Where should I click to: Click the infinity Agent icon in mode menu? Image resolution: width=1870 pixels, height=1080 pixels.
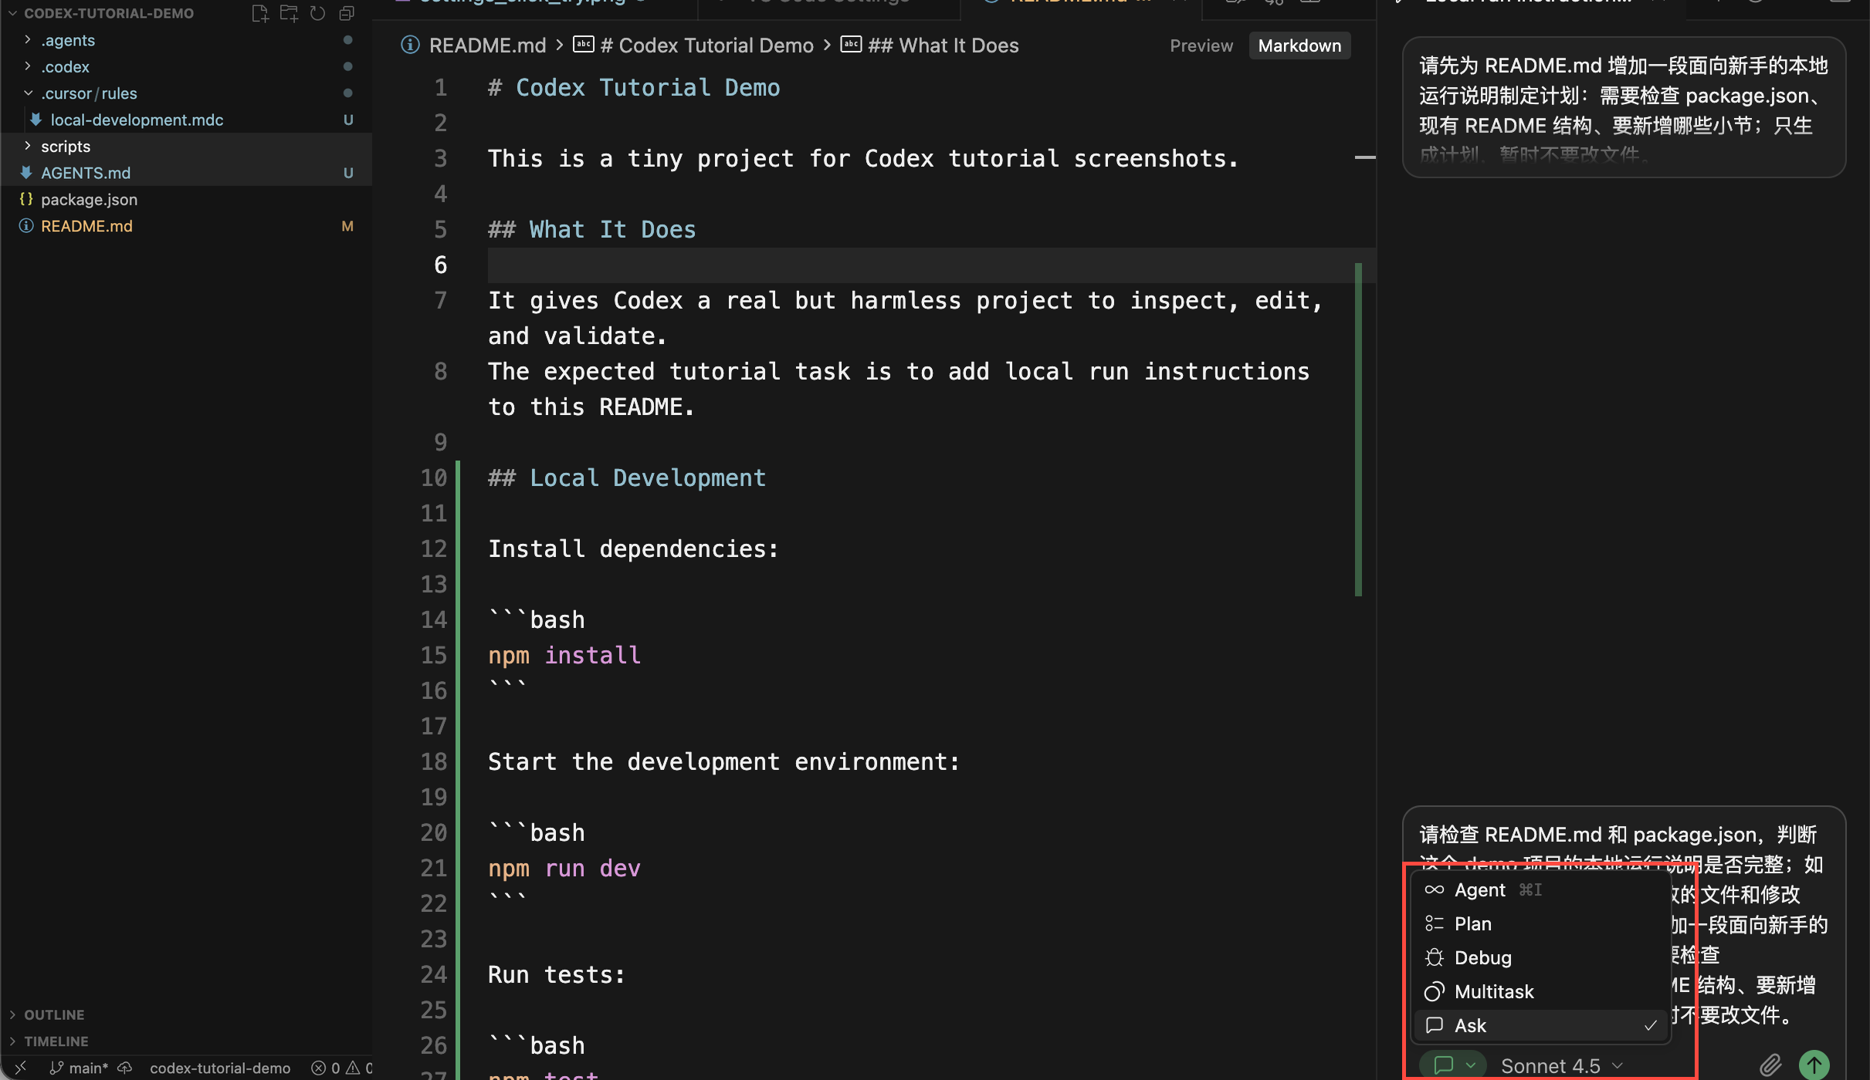coord(1435,889)
